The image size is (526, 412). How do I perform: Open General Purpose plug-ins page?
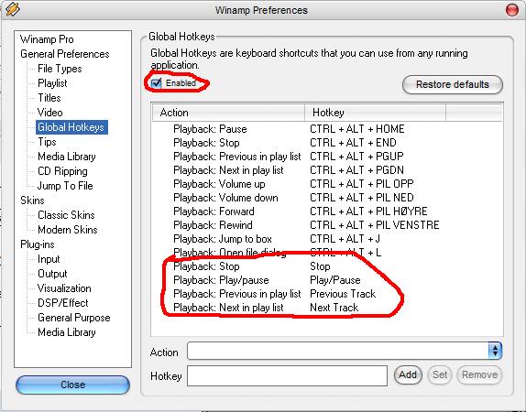point(74,318)
